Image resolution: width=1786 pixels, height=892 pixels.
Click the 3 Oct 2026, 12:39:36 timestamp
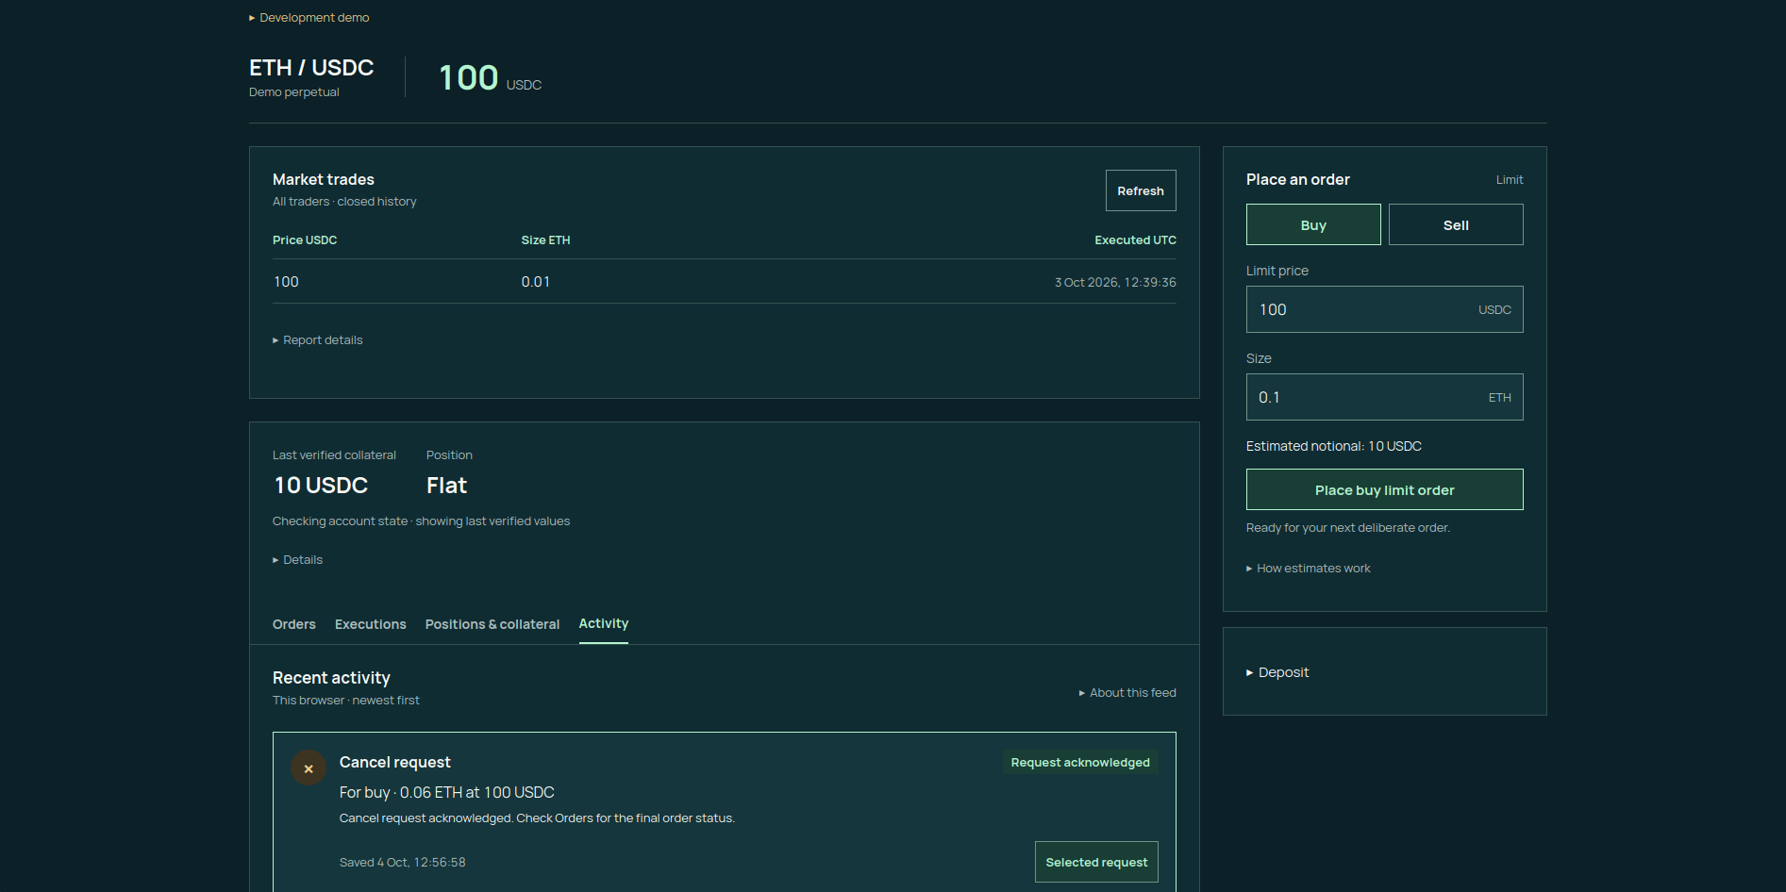pos(1115,282)
